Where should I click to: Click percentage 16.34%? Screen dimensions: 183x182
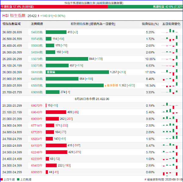pyautogui.click(x=150, y=86)
